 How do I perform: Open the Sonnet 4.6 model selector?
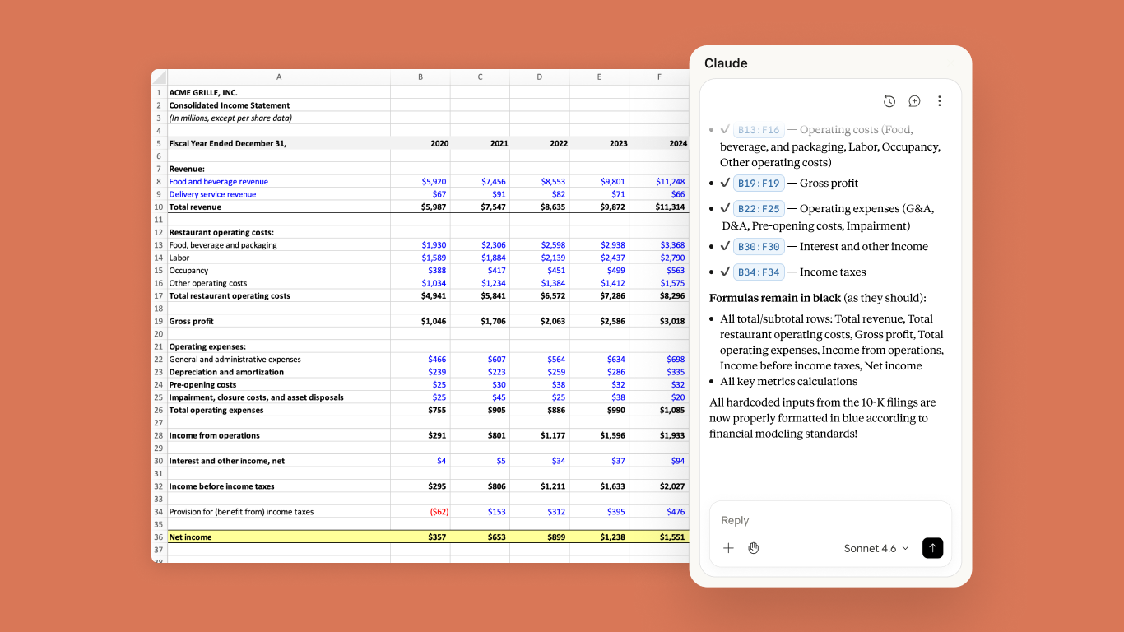click(876, 548)
